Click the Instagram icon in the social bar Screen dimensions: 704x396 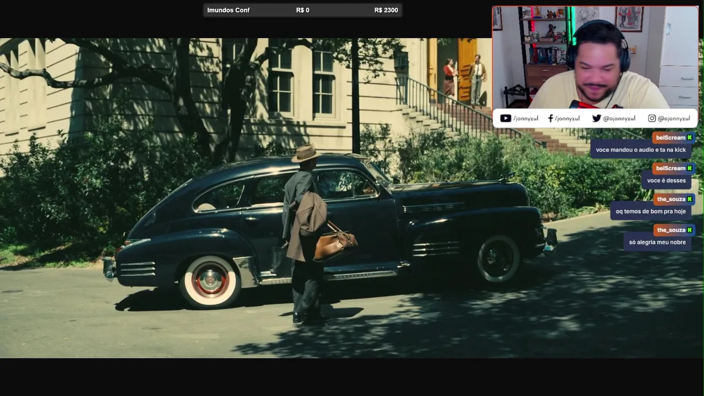pyautogui.click(x=652, y=118)
